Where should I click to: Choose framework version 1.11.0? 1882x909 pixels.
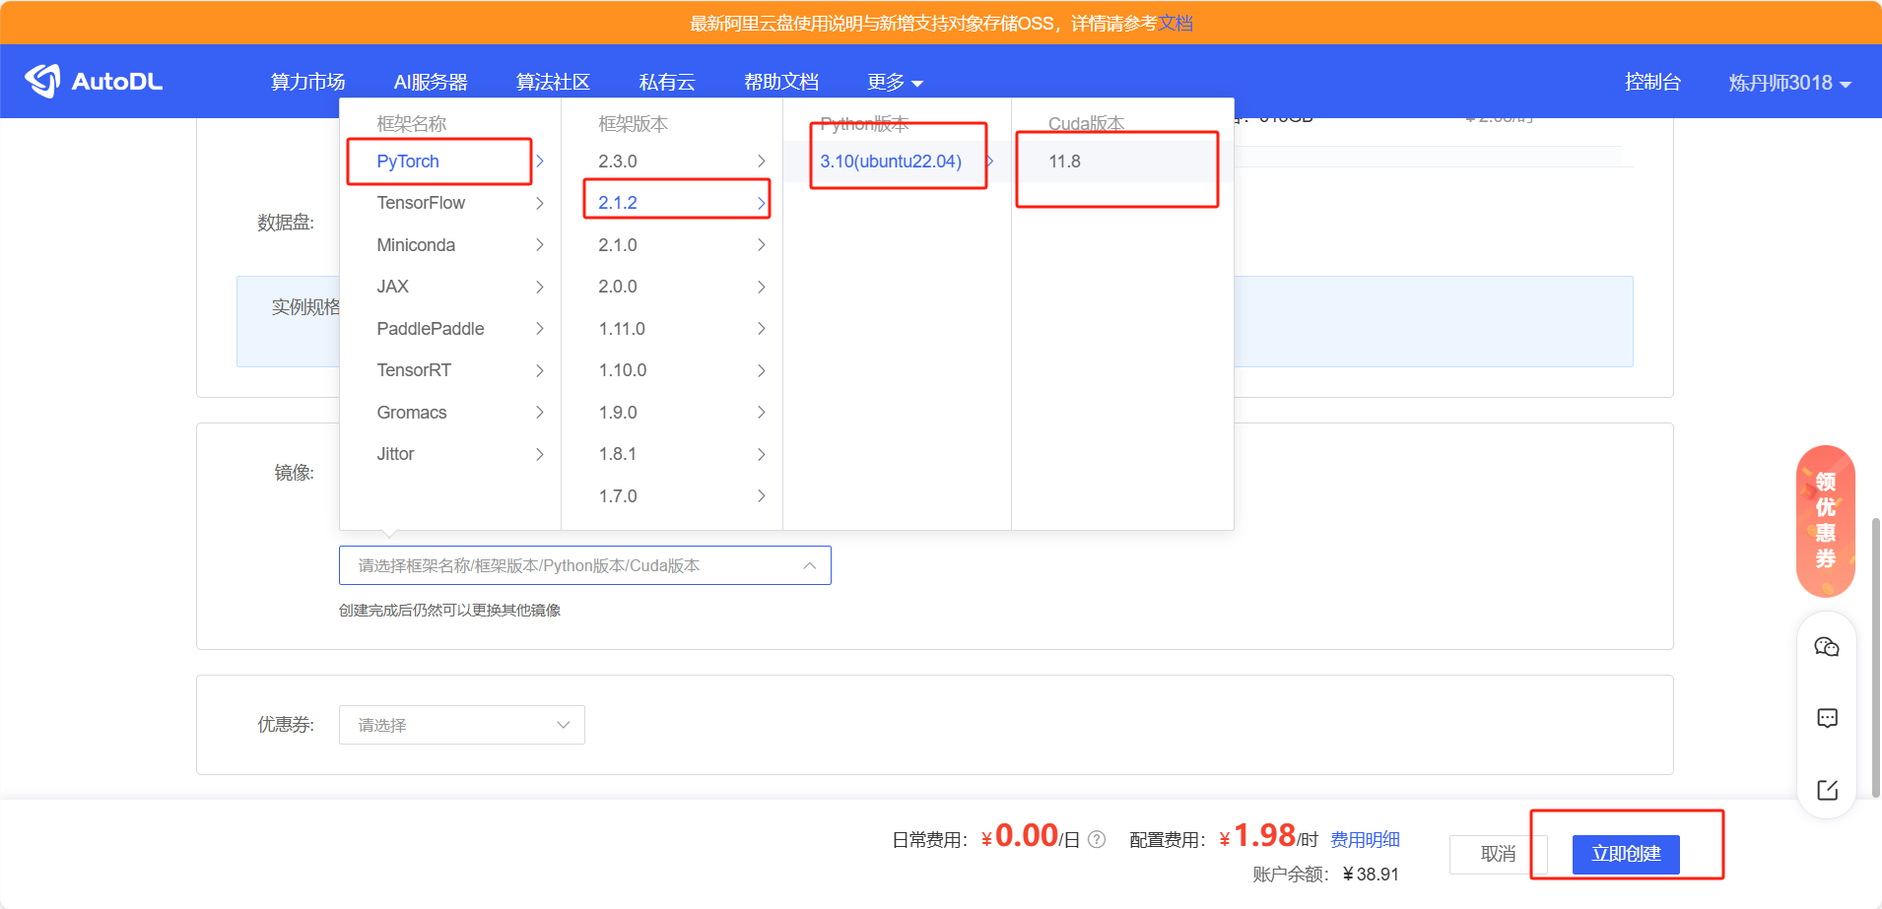(x=622, y=328)
